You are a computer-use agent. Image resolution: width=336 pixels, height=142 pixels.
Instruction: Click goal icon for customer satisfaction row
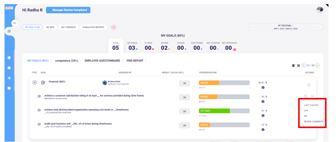coord(39,96)
